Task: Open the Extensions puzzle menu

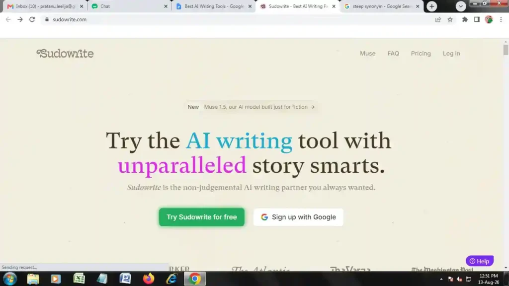Action: (465, 19)
